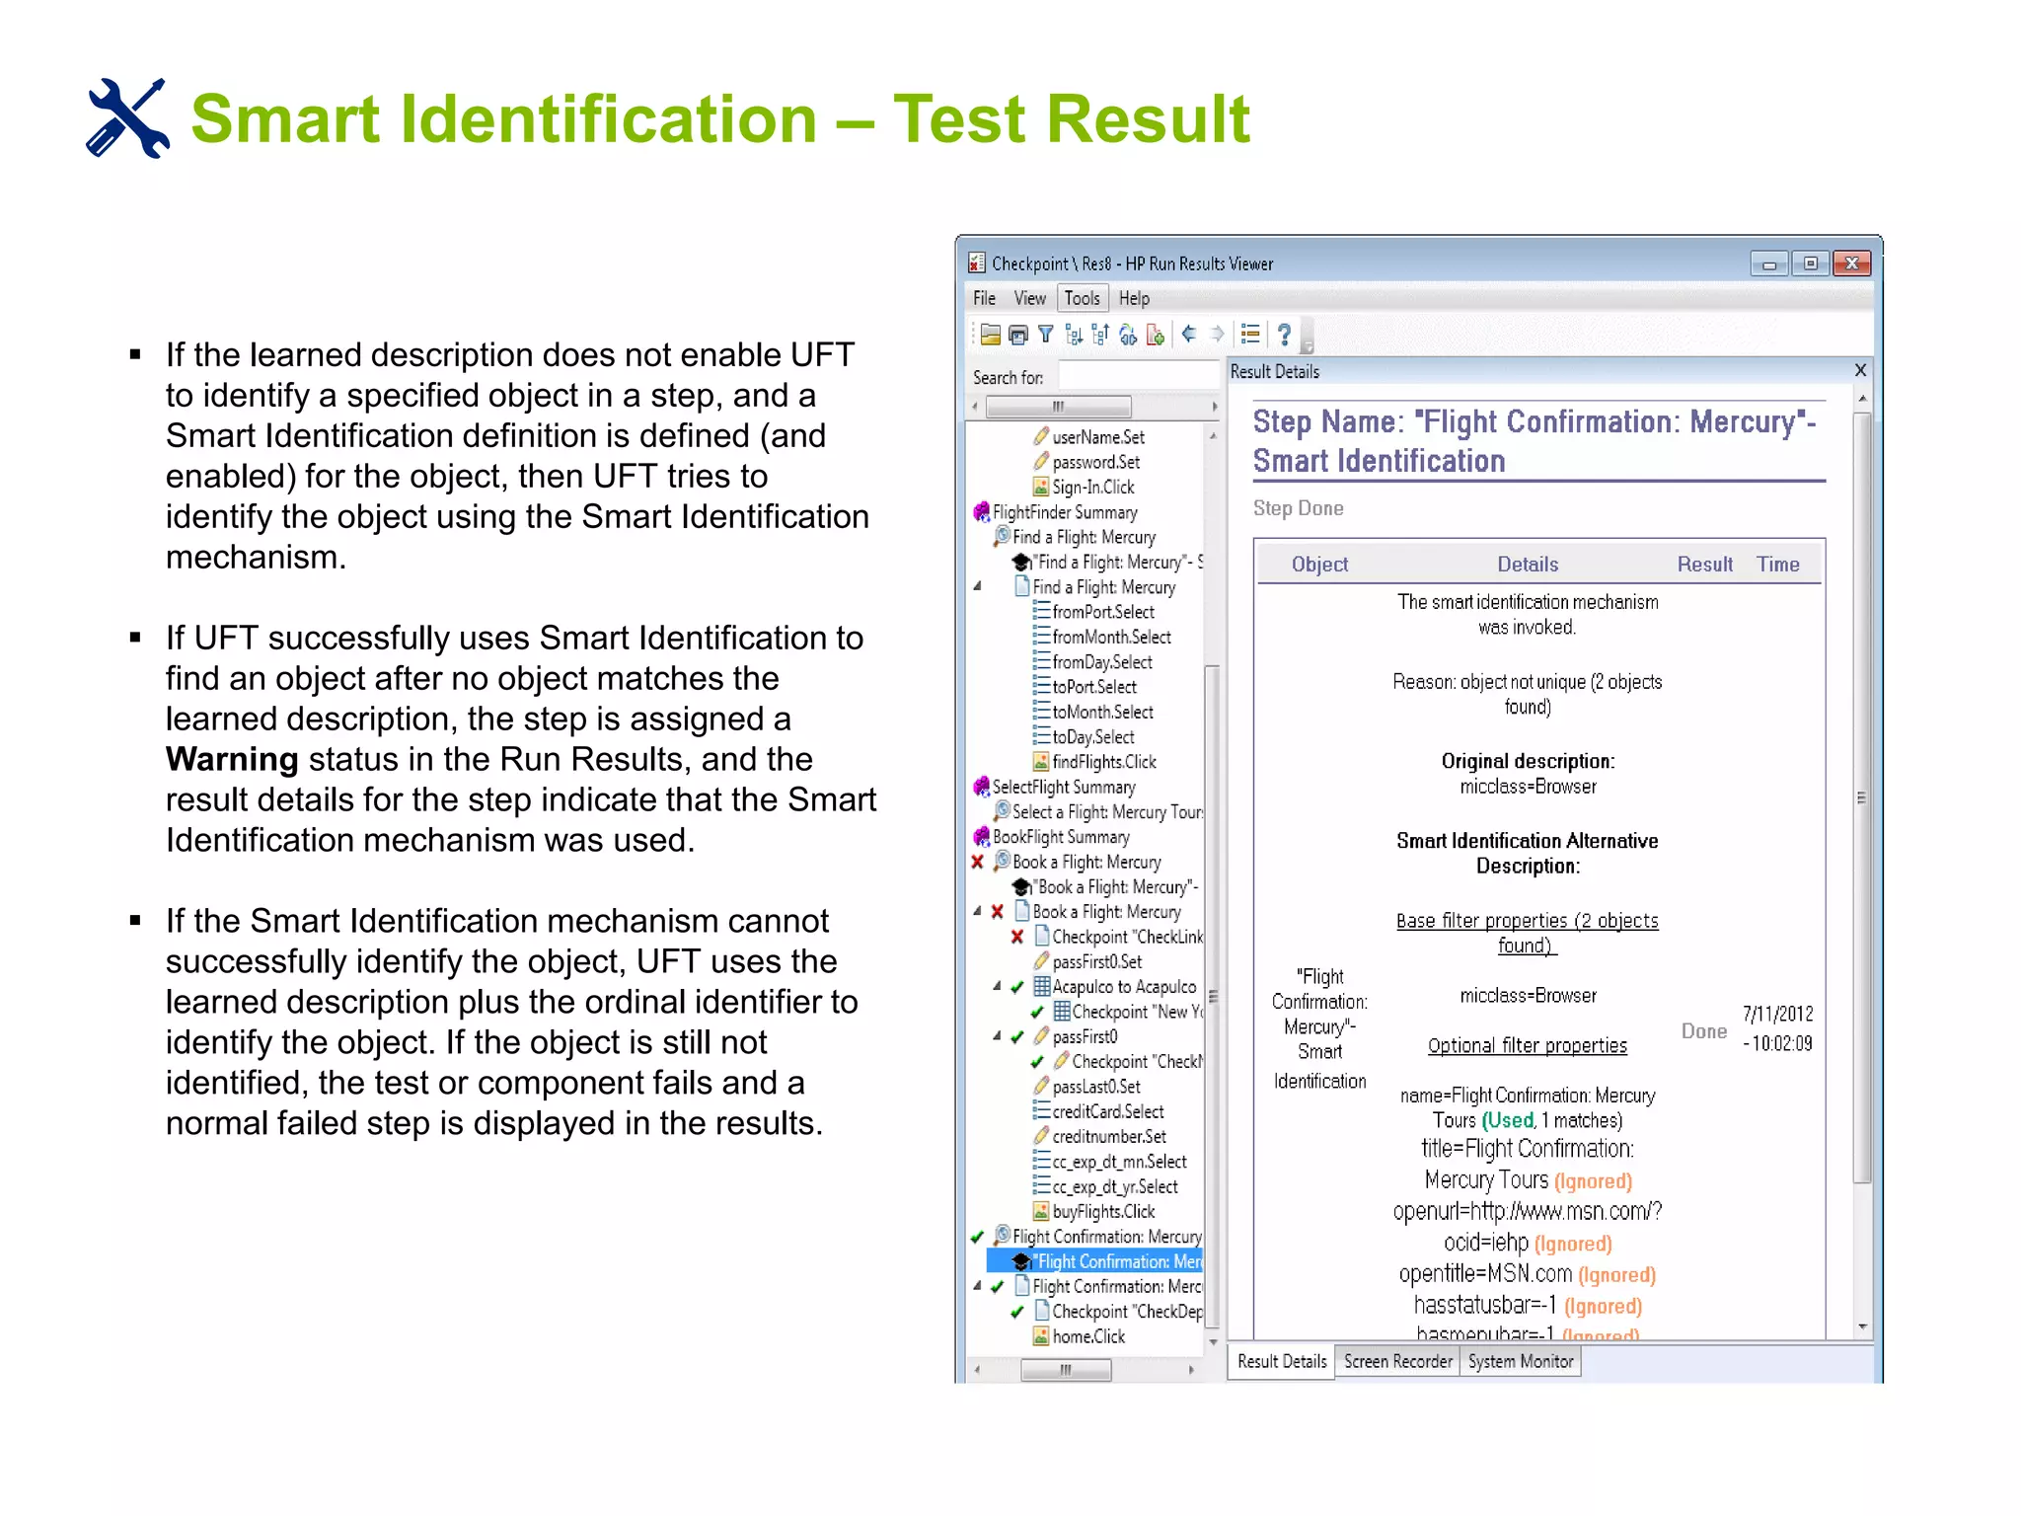The height and width of the screenshot is (1516, 2021).
Task: Click the image icon beside Sign-In.Click
Action: click(x=1040, y=487)
